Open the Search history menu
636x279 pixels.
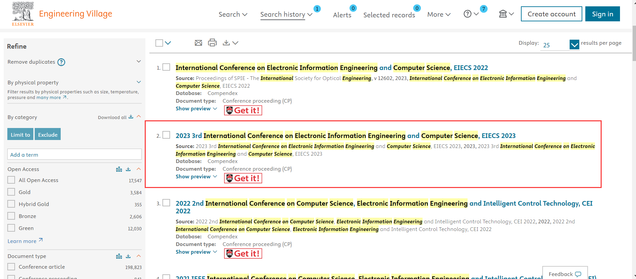pos(286,14)
